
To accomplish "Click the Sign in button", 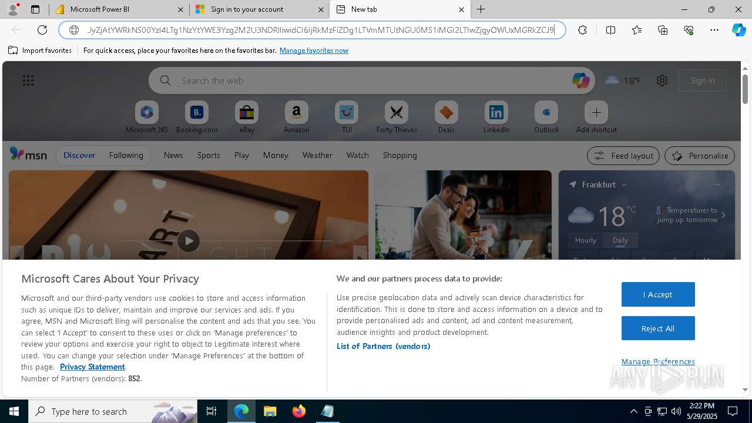I will click(703, 80).
